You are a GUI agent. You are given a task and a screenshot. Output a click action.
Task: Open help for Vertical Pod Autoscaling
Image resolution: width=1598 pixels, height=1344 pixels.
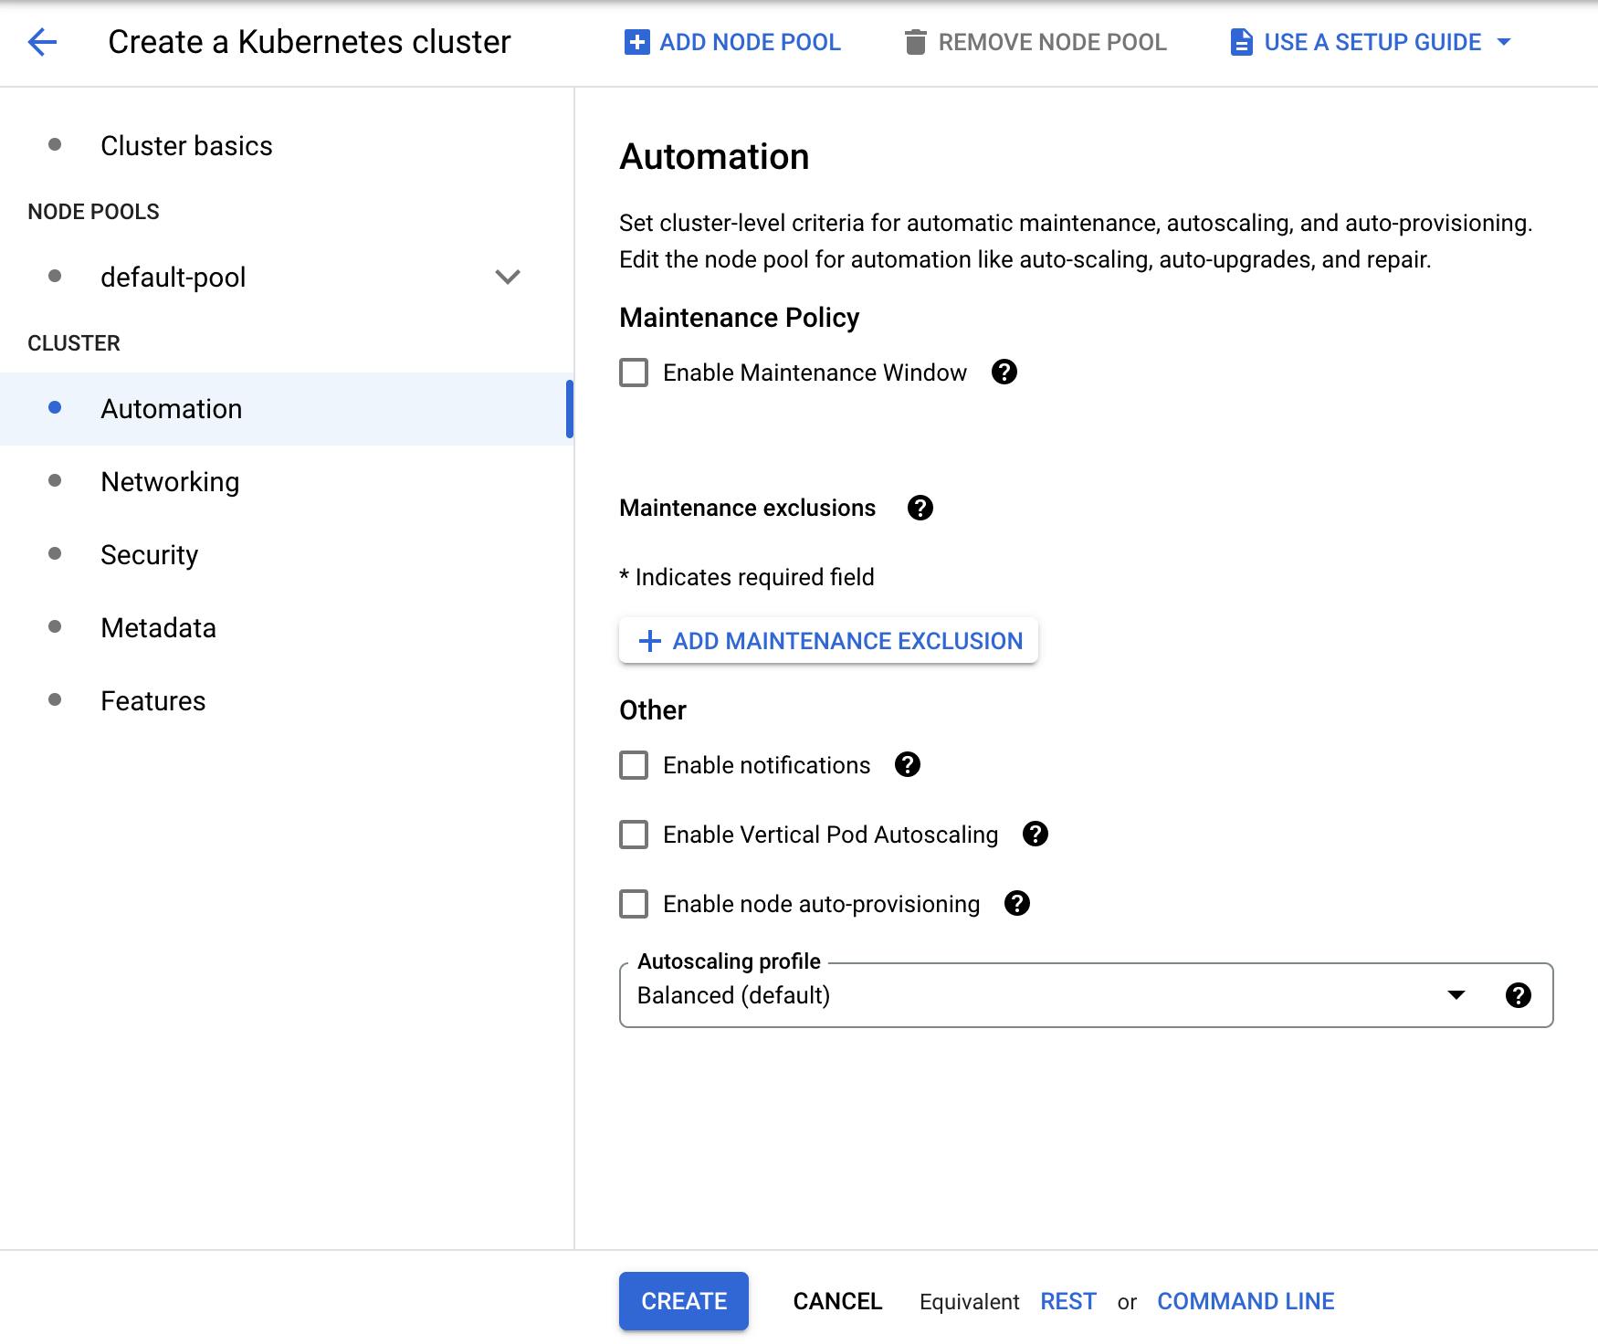[1036, 834]
